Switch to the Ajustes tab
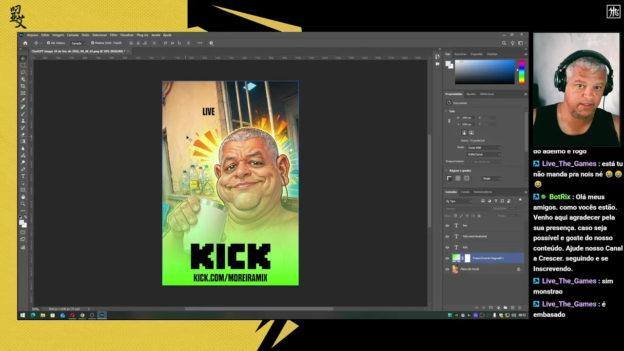This screenshot has height=351, width=624. (x=471, y=94)
